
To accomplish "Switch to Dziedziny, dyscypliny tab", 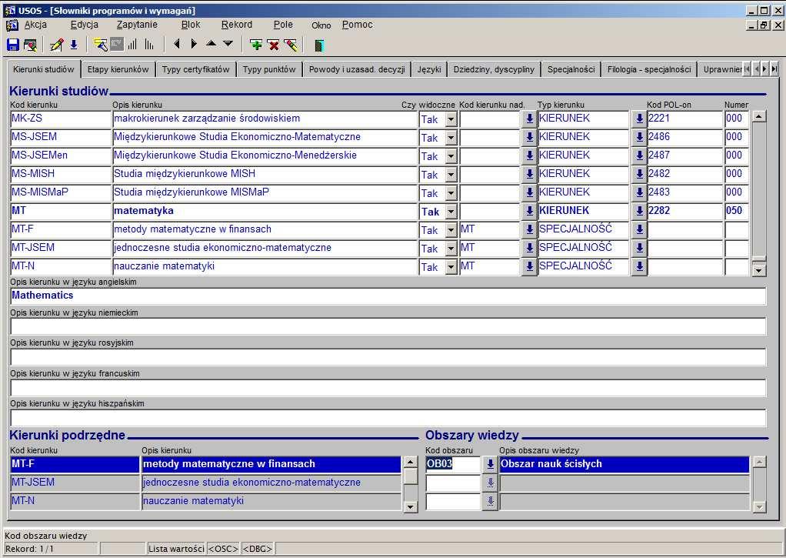I will [x=495, y=70].
